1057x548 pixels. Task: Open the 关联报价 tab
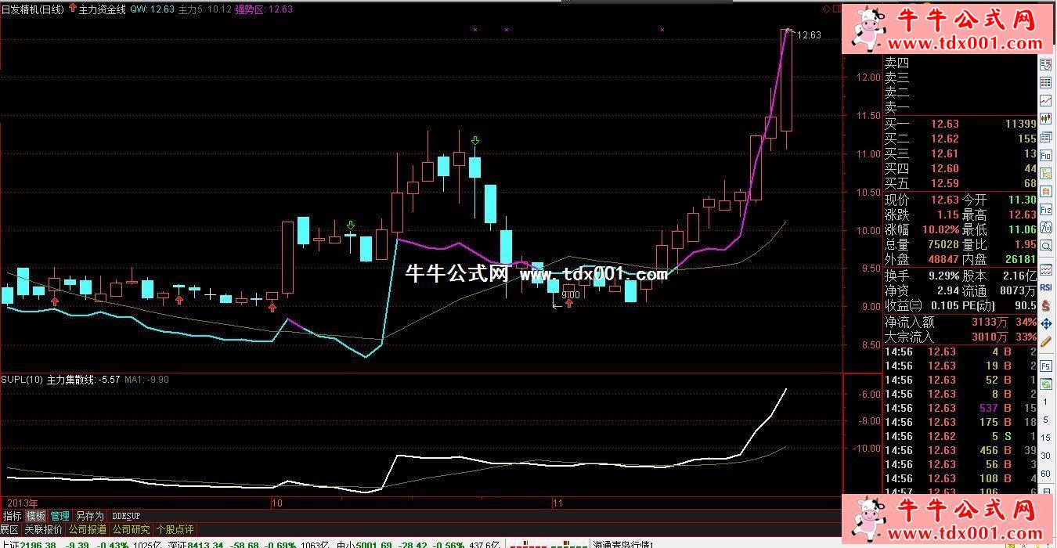pyautogui.click(x=43, y=530)
